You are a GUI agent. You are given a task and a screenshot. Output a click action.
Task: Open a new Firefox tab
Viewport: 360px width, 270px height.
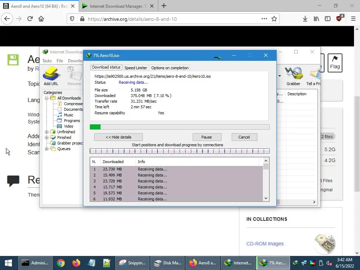[x=164, y=6]
